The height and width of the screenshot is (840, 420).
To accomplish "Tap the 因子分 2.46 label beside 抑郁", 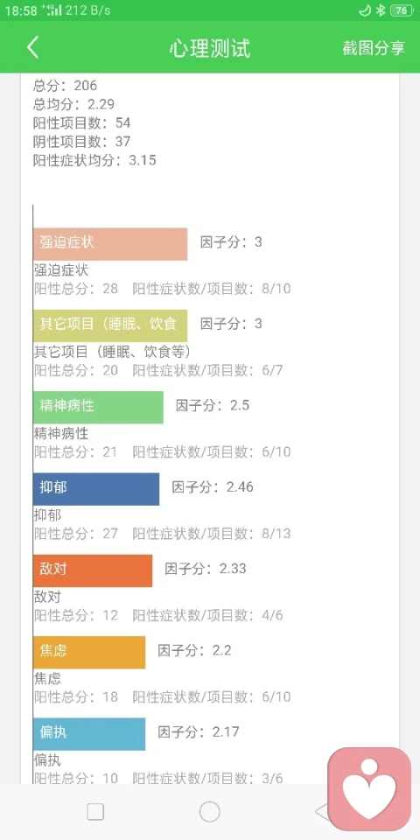I will pyautogui.click(x=213, y=487).
